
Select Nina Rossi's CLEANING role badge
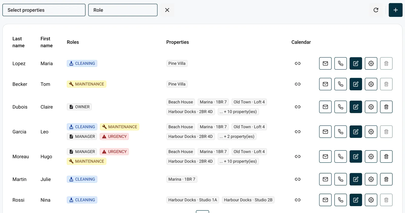82,200
